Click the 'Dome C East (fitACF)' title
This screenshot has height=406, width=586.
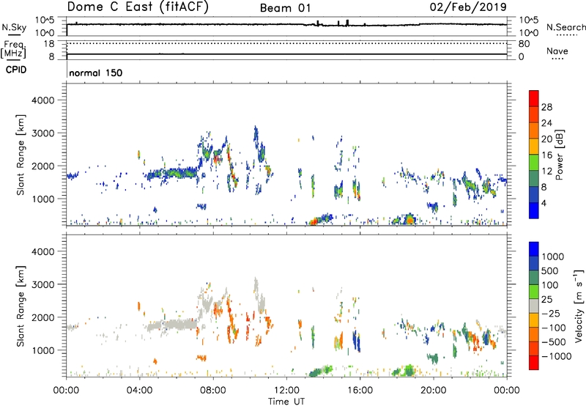click(x=138, y=7)
